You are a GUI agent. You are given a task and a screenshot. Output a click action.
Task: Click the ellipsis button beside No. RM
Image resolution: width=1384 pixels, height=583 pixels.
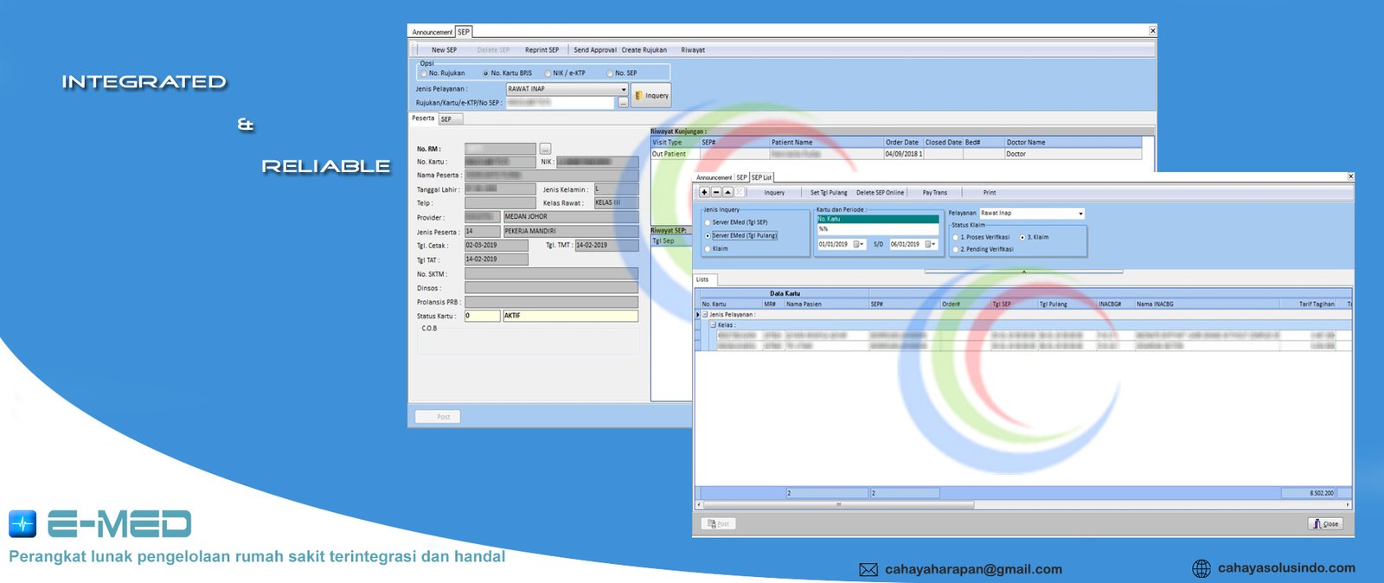(x=545, y=149)
